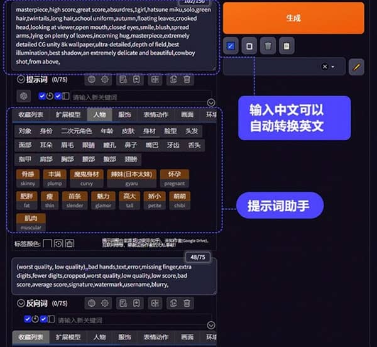Open the styles dropdown arrow
The image size is (377, 347).
point(333,67)
